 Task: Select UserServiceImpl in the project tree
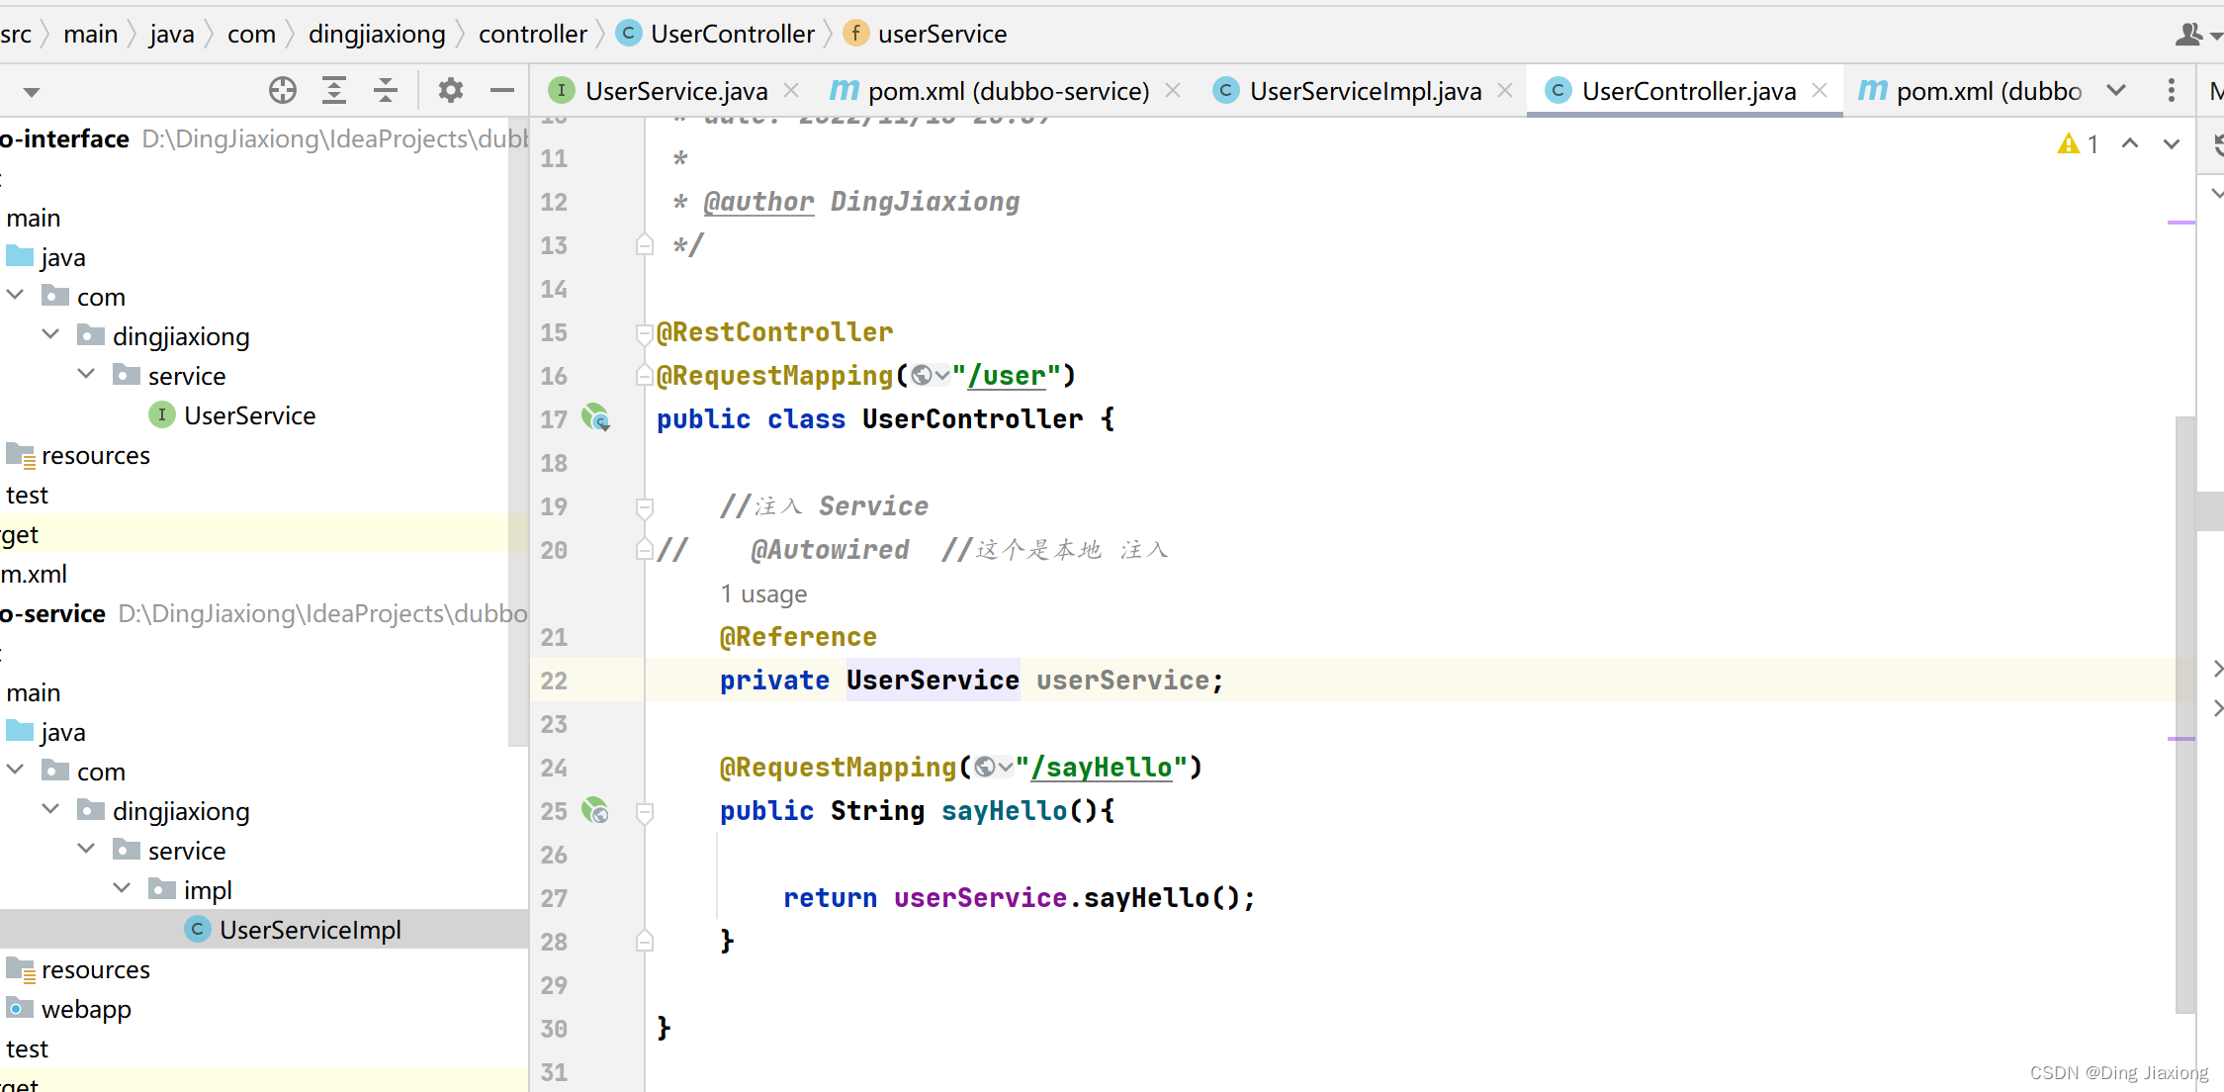294,930
